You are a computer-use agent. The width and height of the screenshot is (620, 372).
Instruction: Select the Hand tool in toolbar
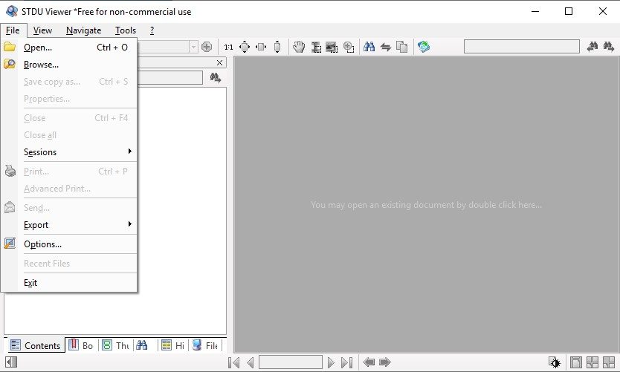pos(299,47)
